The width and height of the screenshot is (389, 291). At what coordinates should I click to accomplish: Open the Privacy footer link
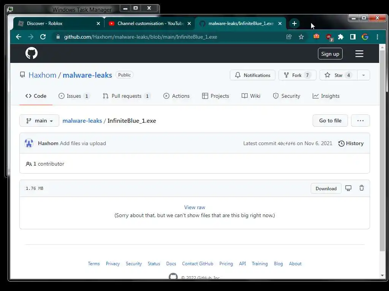tap(112, 264)
